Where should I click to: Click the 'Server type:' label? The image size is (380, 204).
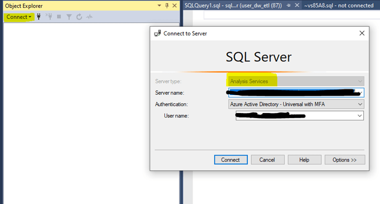coord(168,81)
